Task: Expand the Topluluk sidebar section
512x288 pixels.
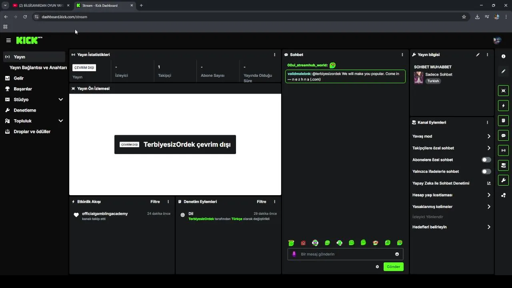Action: 61,121
